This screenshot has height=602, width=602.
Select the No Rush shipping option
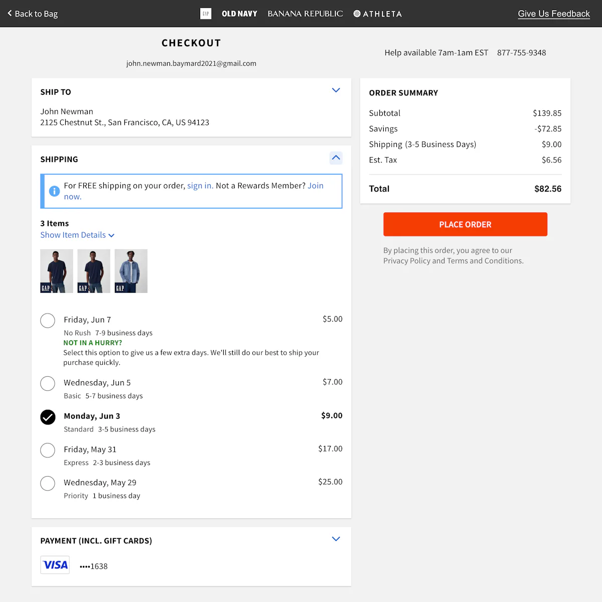click(48, 321)
